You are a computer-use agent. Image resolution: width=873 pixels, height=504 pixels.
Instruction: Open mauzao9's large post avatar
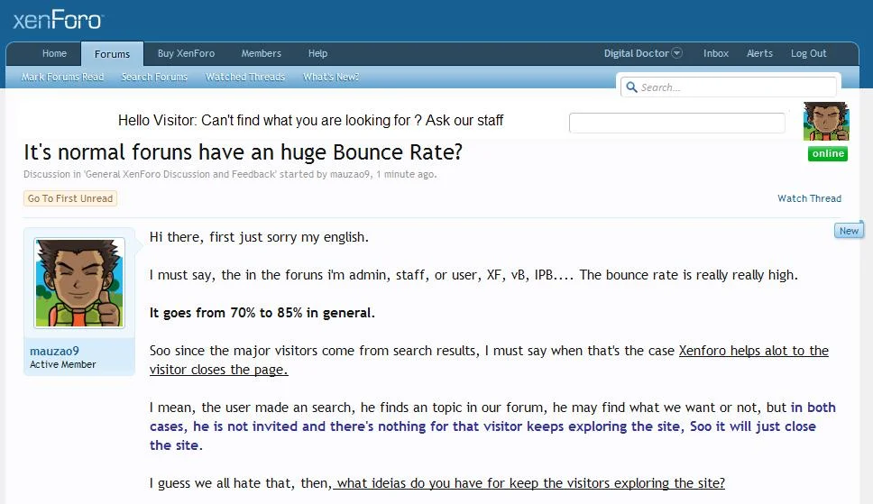click(79, 283)
